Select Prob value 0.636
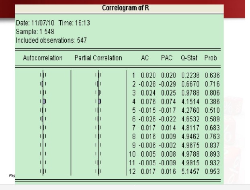Screen dimensions: 250x190 tap(212, 75)
